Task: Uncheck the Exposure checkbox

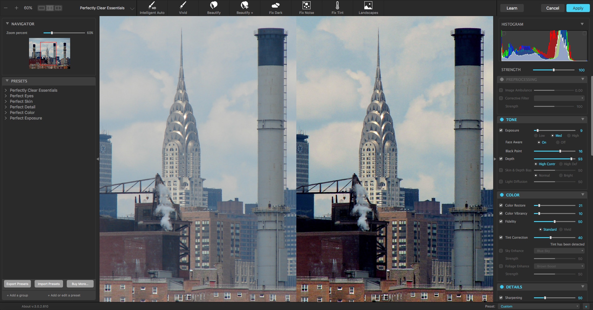Action: [501, 130]
